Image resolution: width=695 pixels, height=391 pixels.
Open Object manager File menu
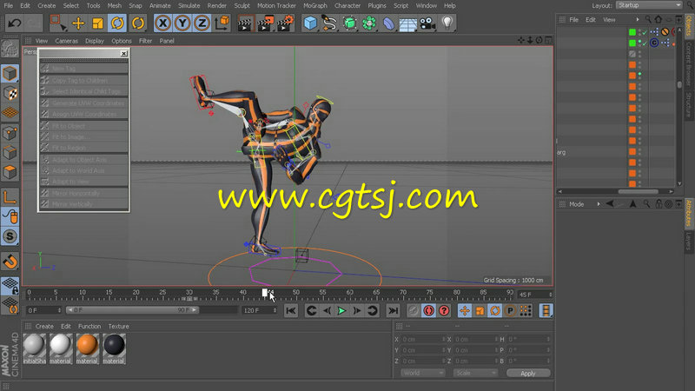573,20
